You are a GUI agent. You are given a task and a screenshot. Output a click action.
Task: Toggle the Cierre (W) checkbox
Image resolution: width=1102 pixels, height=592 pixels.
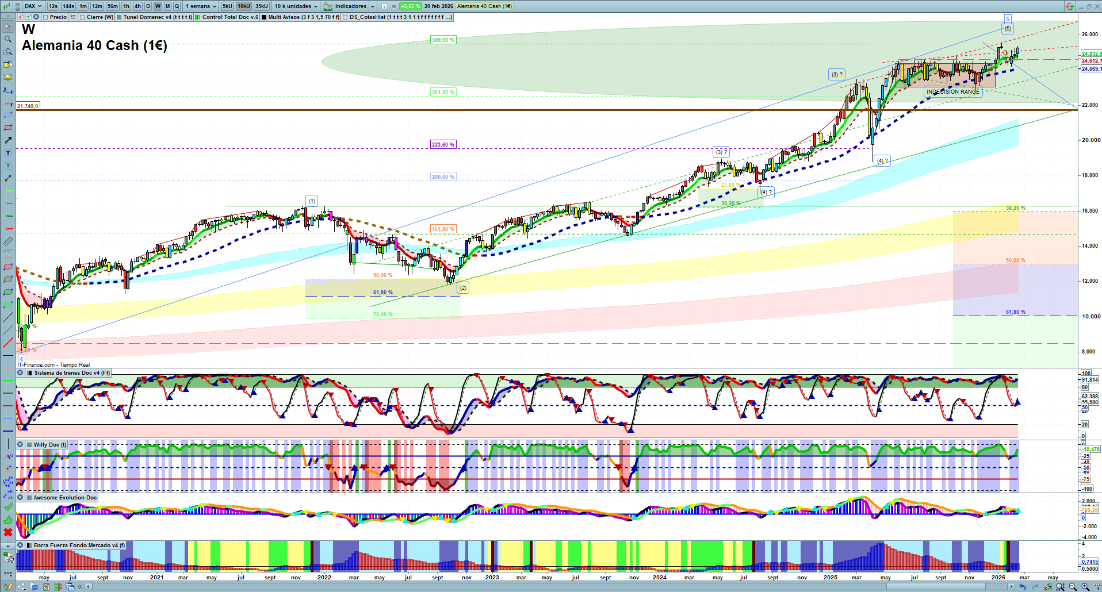(x=83, y=17)
